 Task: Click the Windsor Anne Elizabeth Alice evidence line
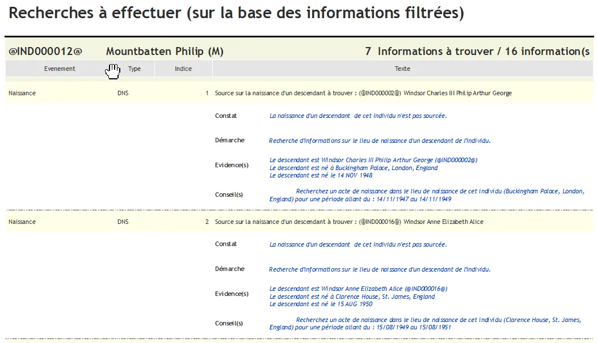[x=358, y=289]
